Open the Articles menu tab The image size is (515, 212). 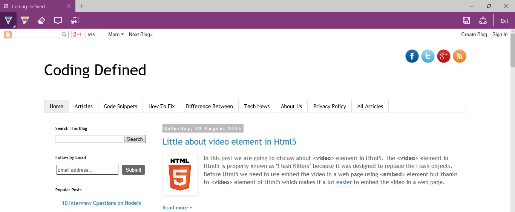pos(84,106)
